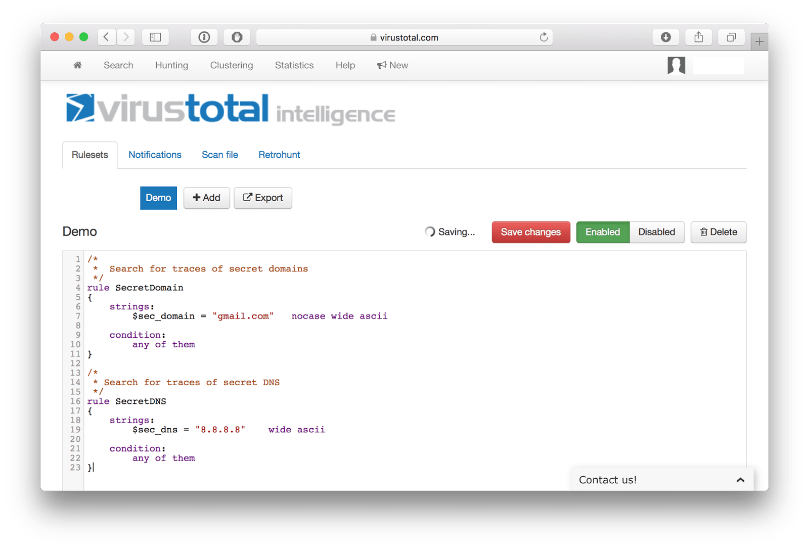Click the Saving... status text
809x549 pixels.
[x=457, y=232]
